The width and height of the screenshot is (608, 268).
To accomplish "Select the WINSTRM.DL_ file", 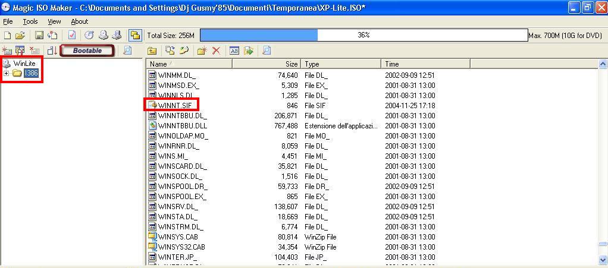I will click(181, 226).
